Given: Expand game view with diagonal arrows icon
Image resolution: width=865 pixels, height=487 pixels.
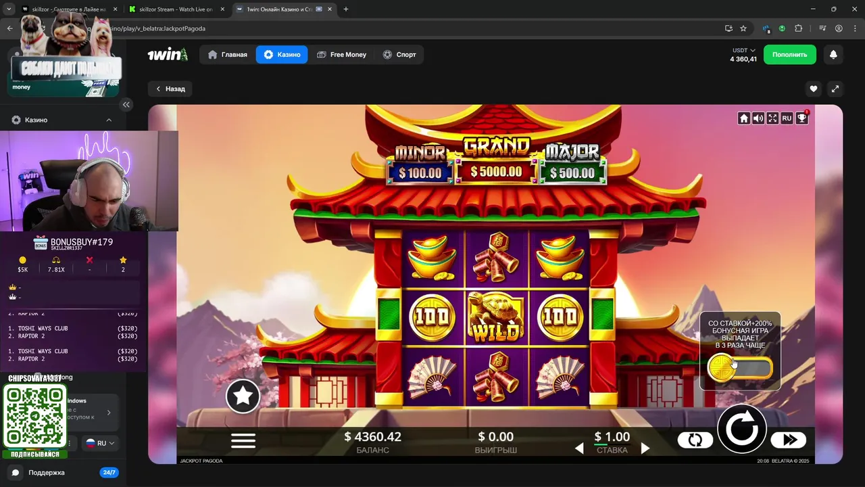Looking at the screenshot, I should coord(835,89).
